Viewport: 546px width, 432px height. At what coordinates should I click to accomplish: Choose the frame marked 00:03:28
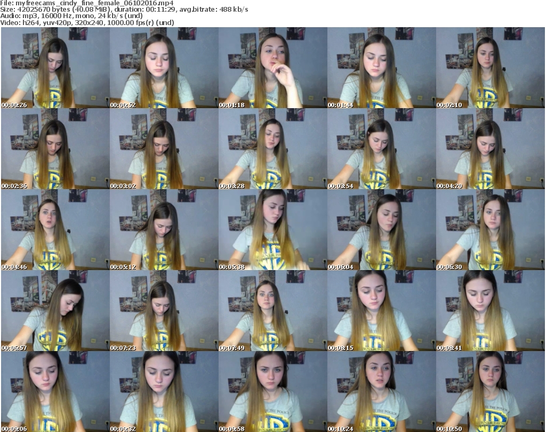(x=272, y=149)
